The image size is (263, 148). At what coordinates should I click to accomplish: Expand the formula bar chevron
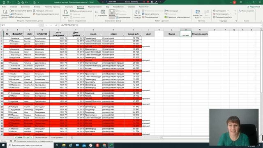click(261, 25)
